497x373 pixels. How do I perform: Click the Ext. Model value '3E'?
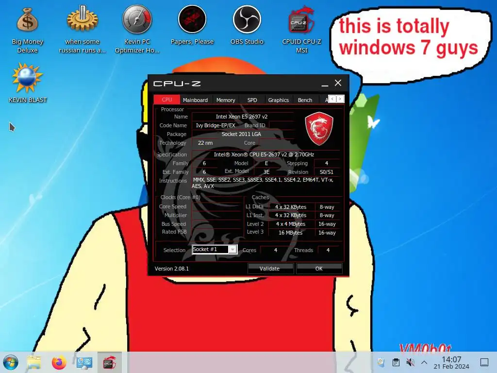click(266, 172)
